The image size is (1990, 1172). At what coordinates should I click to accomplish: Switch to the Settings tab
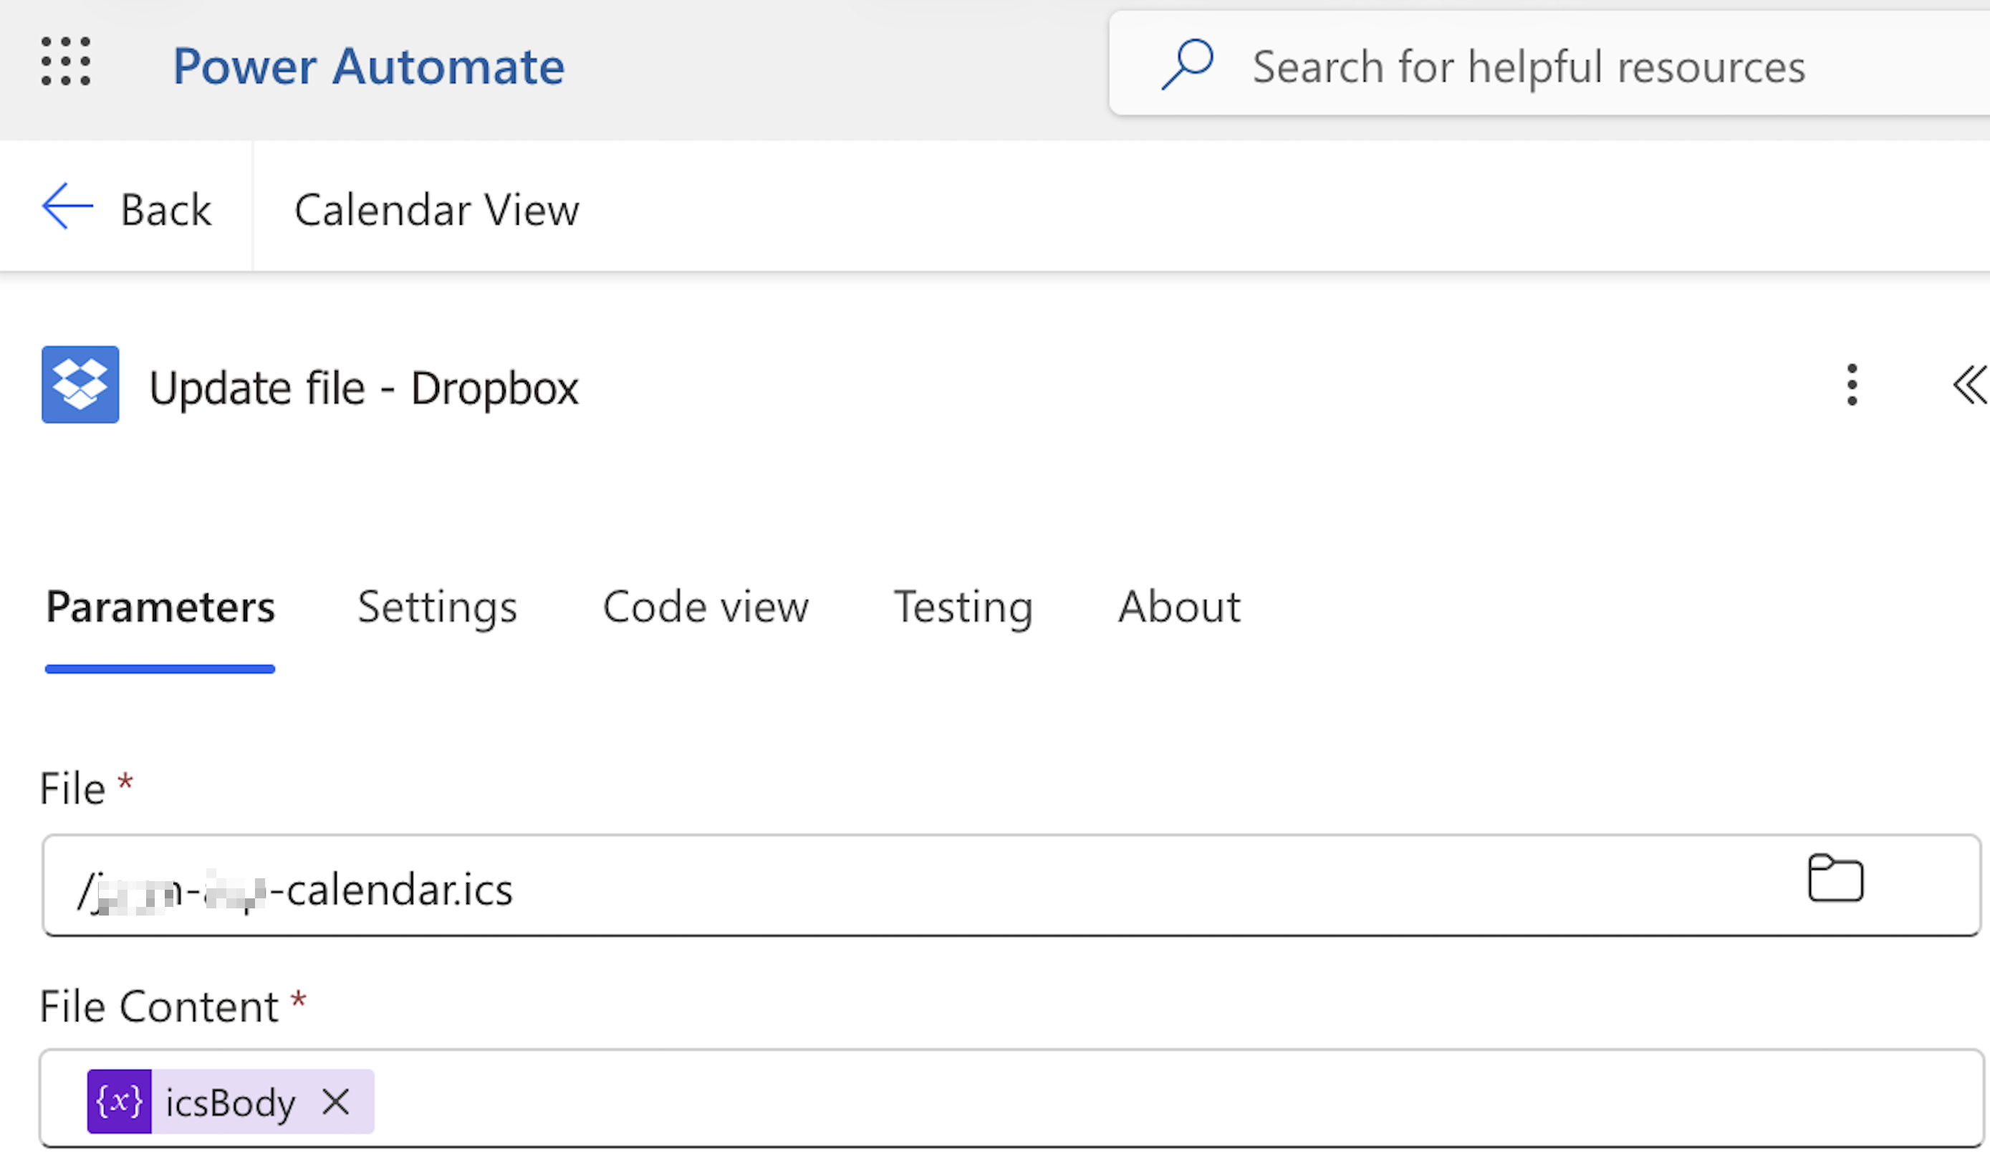(x=437, y=607)
